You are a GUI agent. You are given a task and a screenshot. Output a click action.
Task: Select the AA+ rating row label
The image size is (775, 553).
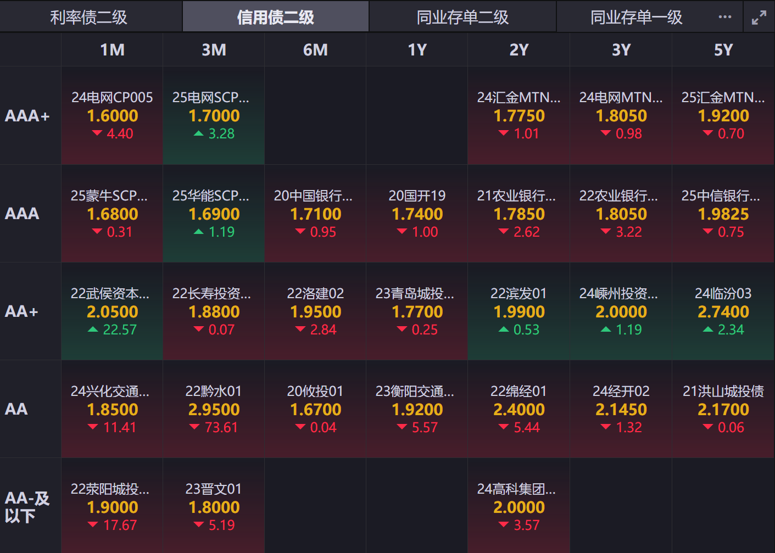coord(22,311)
